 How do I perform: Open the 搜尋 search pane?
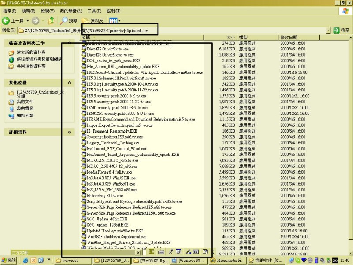[x=69, y=21]
